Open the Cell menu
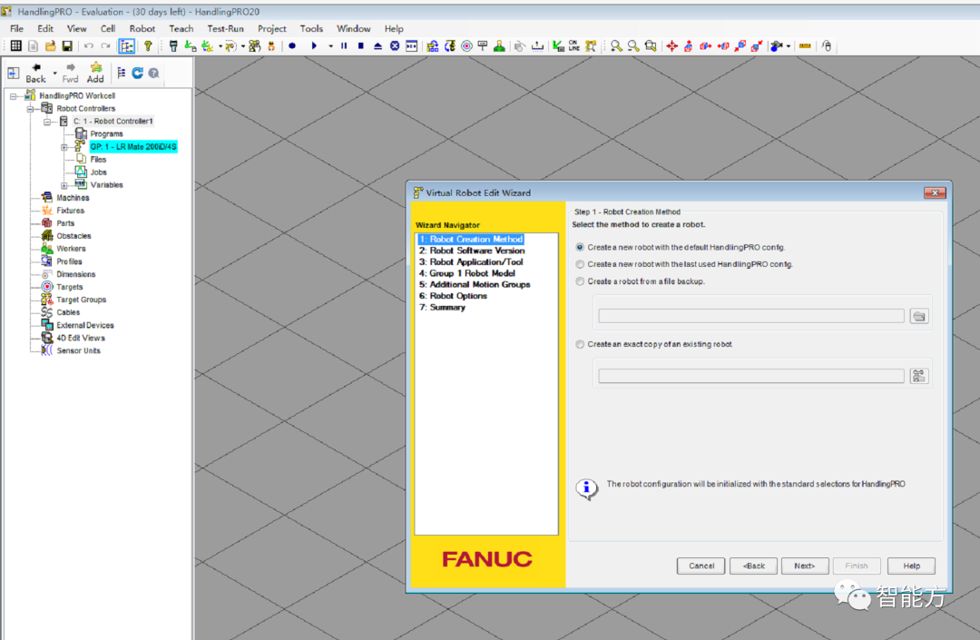Screen dimensions: 980x640 tap(108, 29)
